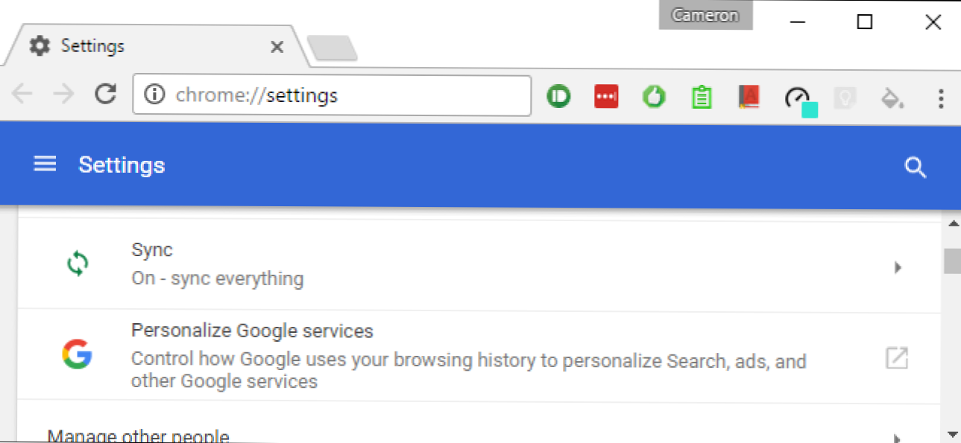Click the scrollbar down arrow
The image size is (961, 443).
[x=952, y=433]
